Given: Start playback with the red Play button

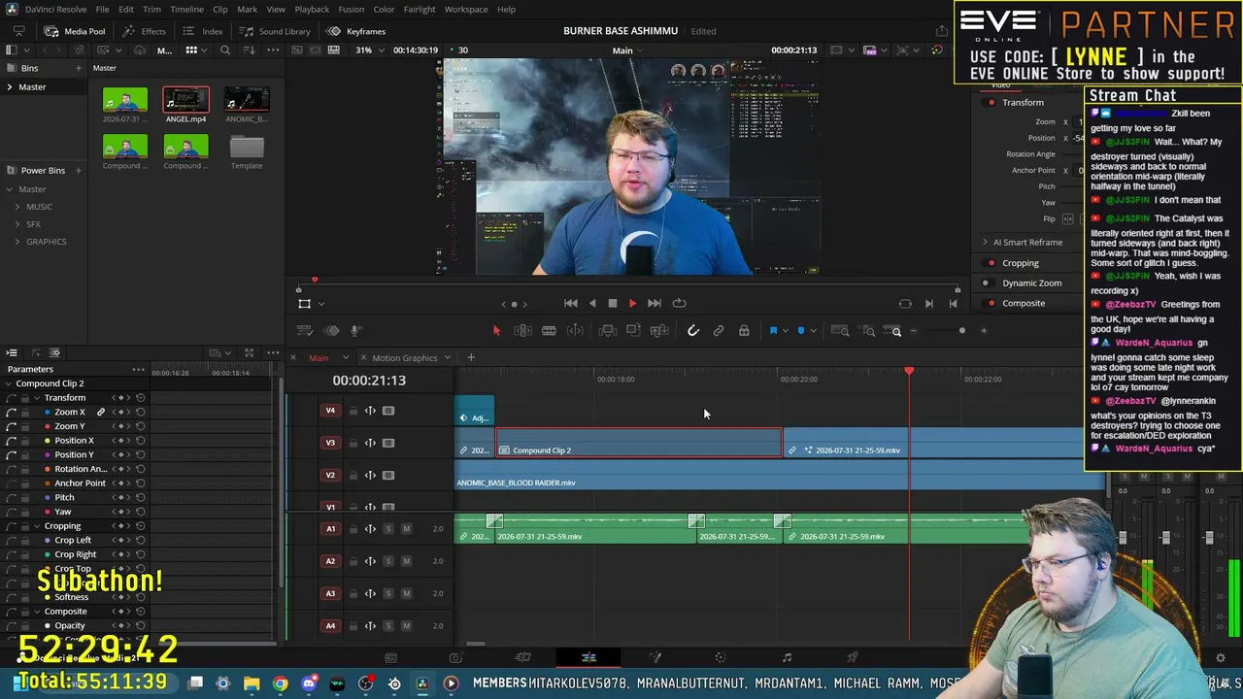Looking at the screenshot, I should click(x=632, y=304).
